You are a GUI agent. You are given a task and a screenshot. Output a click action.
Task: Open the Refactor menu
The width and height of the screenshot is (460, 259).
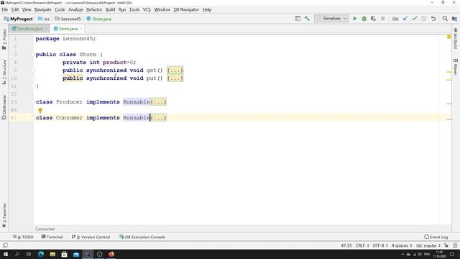click(94, 9)
